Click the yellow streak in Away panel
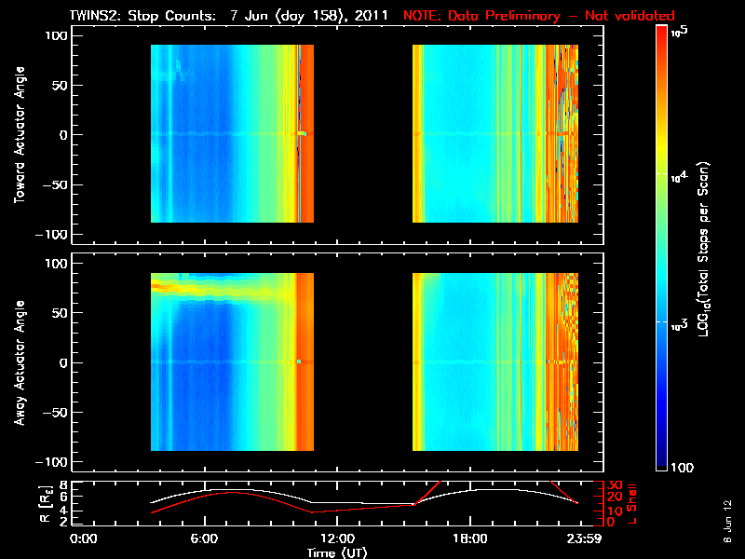This screenshot has height=559, width=745. [x=214, y=288]
